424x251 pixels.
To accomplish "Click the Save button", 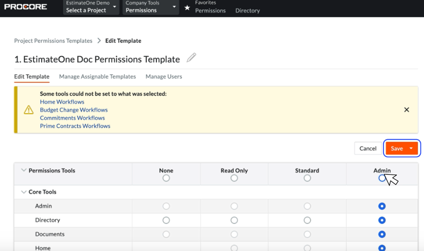I will [x=397, y=148].
